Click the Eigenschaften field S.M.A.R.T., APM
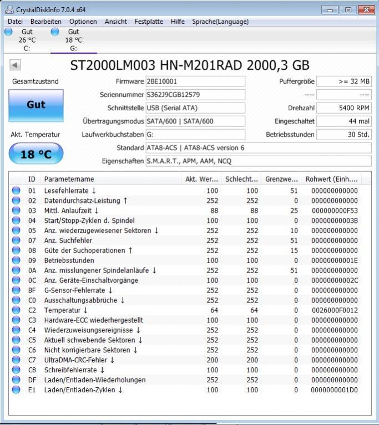The width and height of the screenshot is (379, 425). point(259,161)
